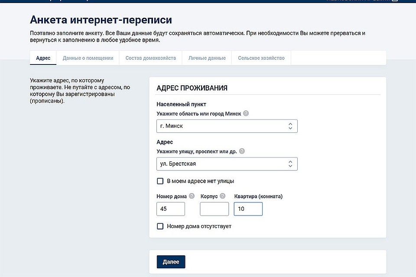This screenshot has width=416, height=277.
Task: Click the 'Населенный пункт' label
Action: (181, 104)
